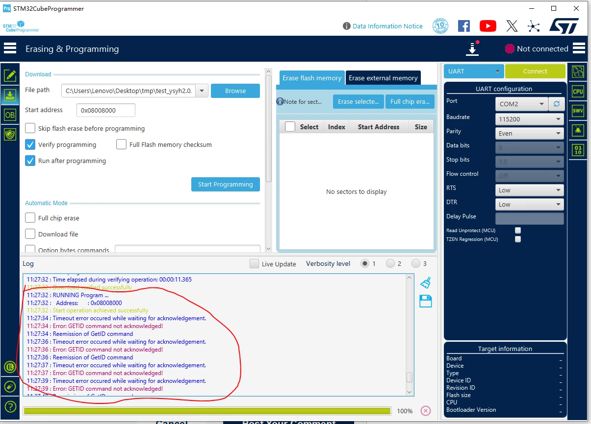This screenshot has width=591, height=424.
Task: Open the help question mark icon
Action: pos(10,406)
